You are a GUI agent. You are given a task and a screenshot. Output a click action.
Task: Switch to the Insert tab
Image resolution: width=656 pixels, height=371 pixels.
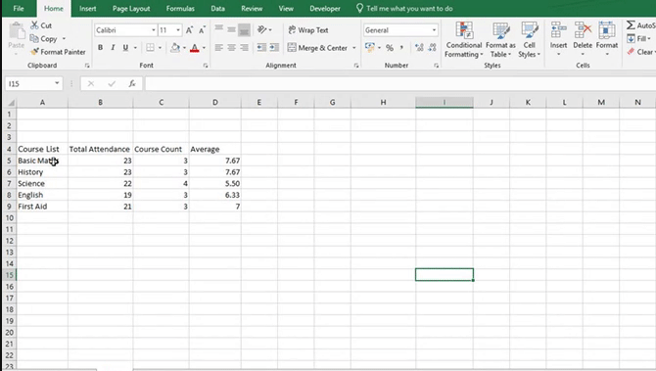pyautogui.click(x=88, y=9)
